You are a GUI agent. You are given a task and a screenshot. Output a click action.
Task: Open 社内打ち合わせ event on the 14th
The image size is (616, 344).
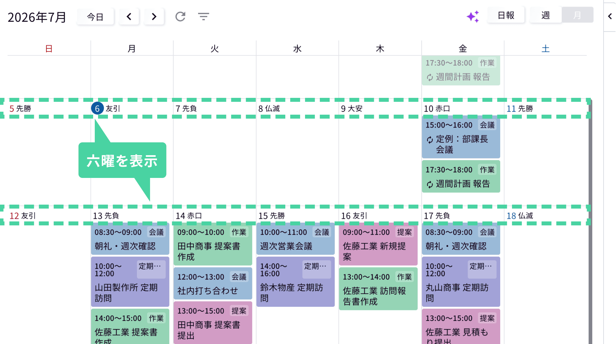click(x=213, y=283)
